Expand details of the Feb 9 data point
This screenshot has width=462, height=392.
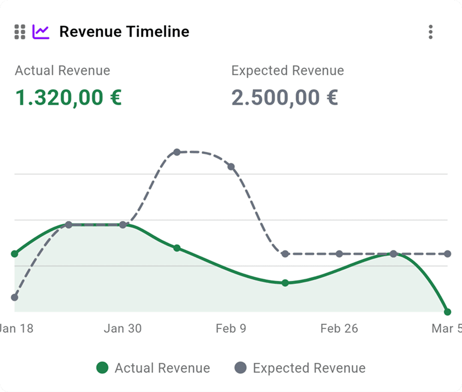[x=231, y=166]
